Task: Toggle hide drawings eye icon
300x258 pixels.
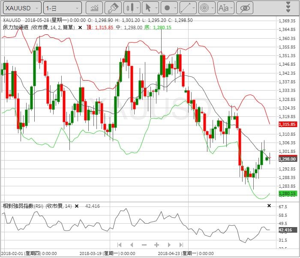Action: tap(245, 8)
